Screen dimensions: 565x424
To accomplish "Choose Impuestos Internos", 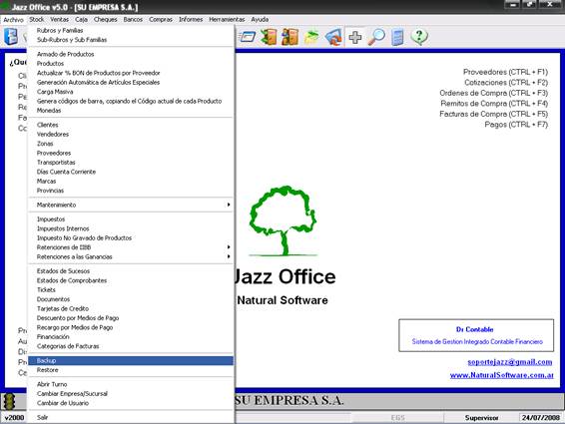I will (131, 228).
